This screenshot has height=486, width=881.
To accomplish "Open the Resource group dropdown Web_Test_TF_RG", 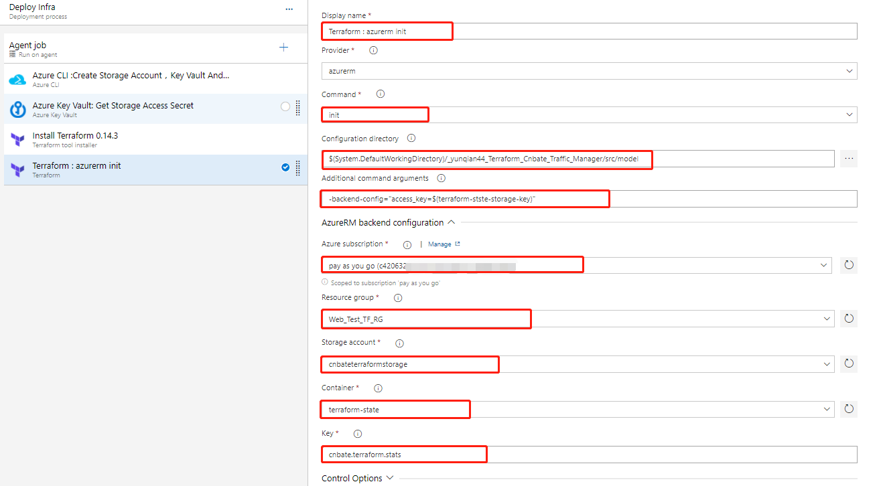I will tap(578, 319).
